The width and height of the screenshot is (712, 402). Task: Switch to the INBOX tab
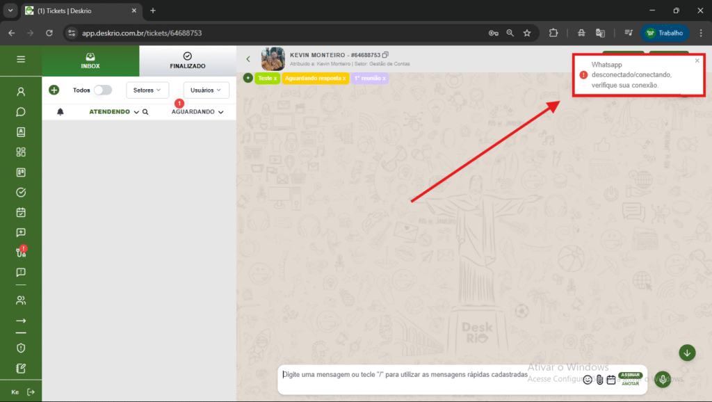pyautogui.click(x=90, y=61)
